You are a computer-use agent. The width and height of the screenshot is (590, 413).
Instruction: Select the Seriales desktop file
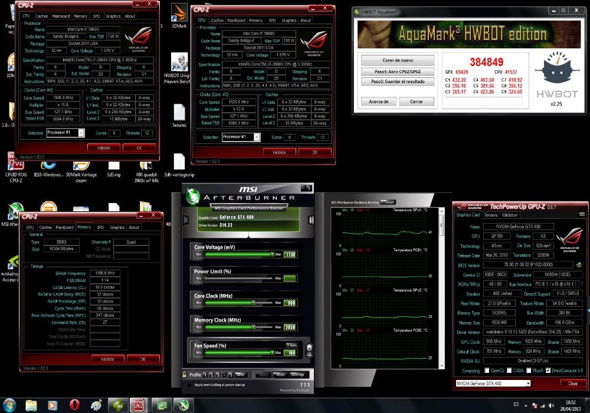[x=179, y=115]
